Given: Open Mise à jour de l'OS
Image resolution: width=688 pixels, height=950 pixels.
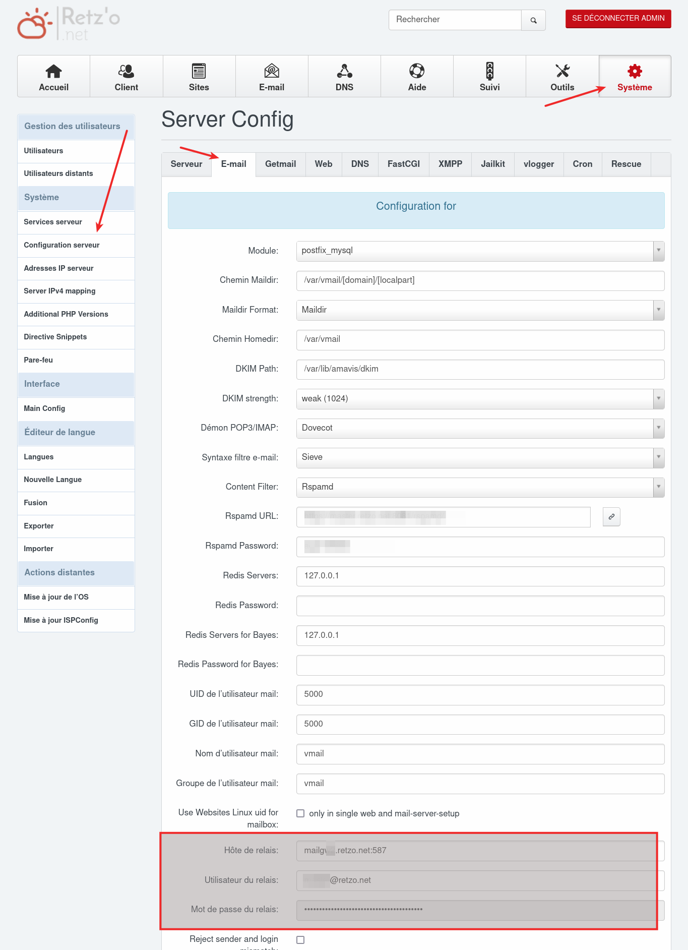Looking at the screenshot, I should click(x=76, y=598).
